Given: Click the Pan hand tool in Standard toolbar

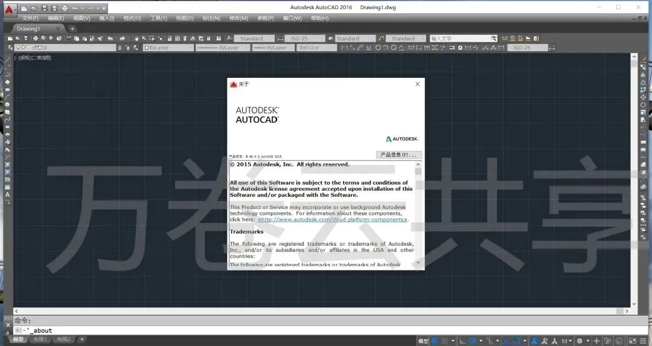Looking at the screenshot, I should click(x=136, y=38).
